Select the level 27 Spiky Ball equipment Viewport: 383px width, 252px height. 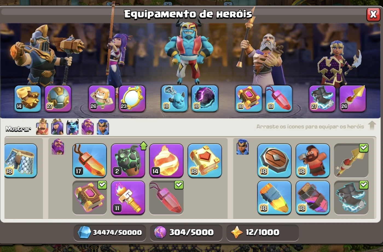coord(58,98)
